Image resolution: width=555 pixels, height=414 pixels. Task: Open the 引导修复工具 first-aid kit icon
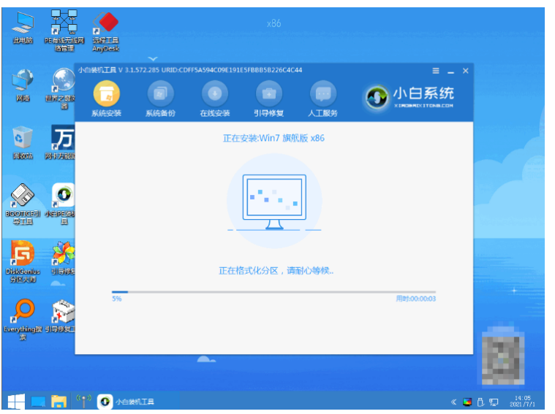[x=61, y=316]
